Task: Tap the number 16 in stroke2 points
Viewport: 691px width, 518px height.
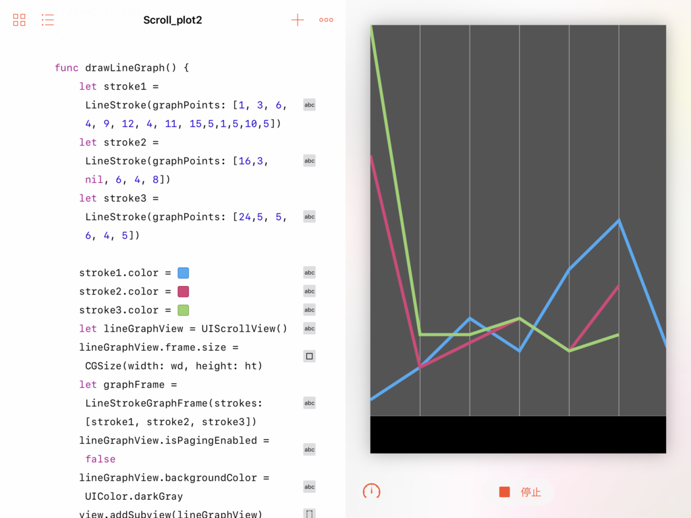Action: tap(244, 161)
